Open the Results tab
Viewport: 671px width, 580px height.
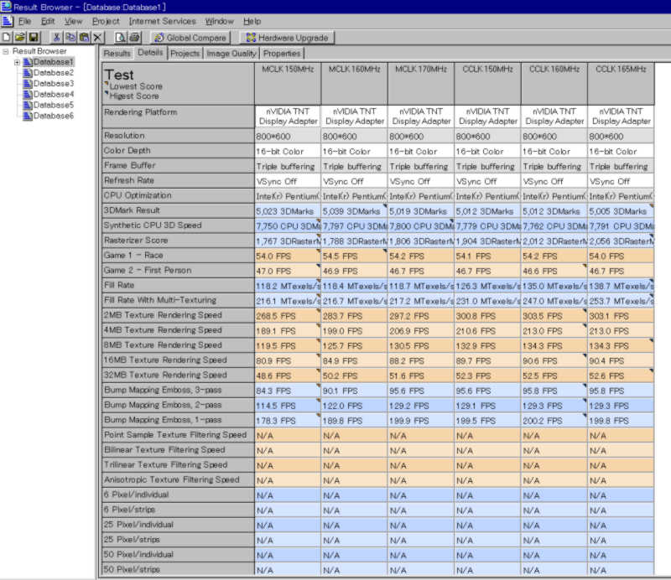click(117, 54)
